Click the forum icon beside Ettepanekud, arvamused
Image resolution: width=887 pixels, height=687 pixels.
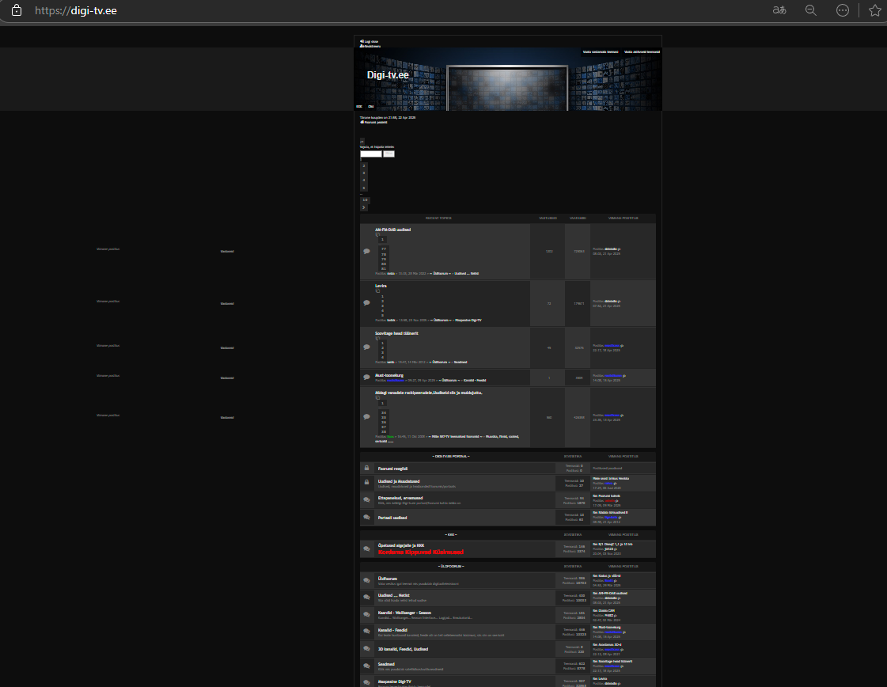[x=366, y=500]
